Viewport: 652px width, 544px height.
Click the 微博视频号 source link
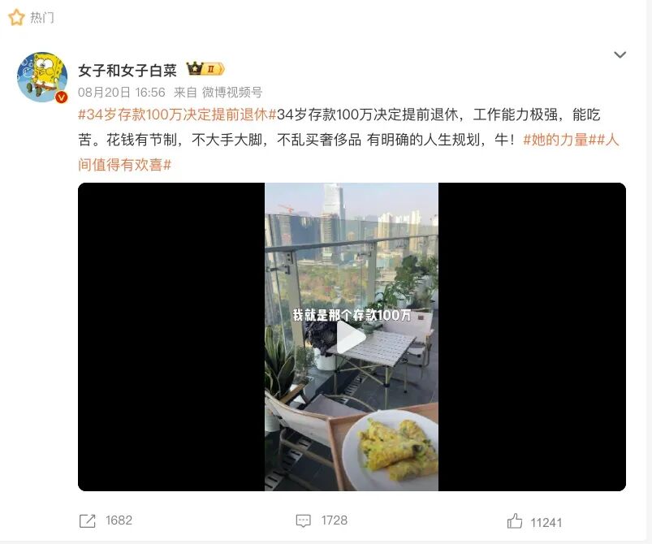[232, 93]
